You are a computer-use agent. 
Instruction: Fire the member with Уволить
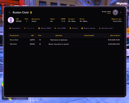click(74, 28)
